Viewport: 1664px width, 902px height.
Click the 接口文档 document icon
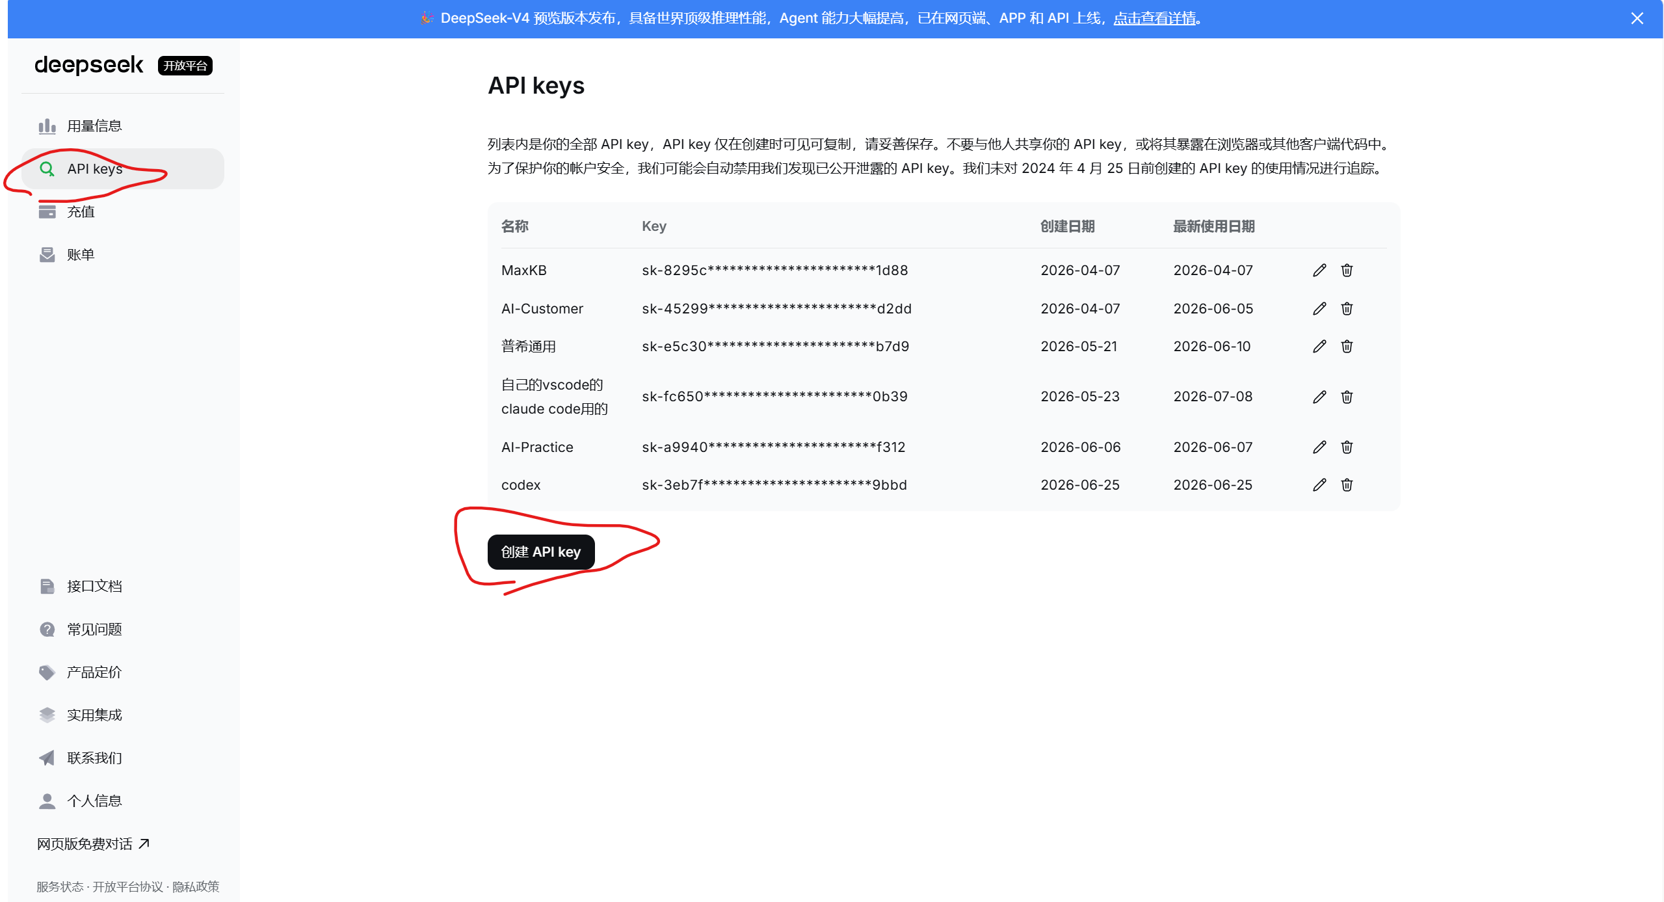click(x=47, y=587)
